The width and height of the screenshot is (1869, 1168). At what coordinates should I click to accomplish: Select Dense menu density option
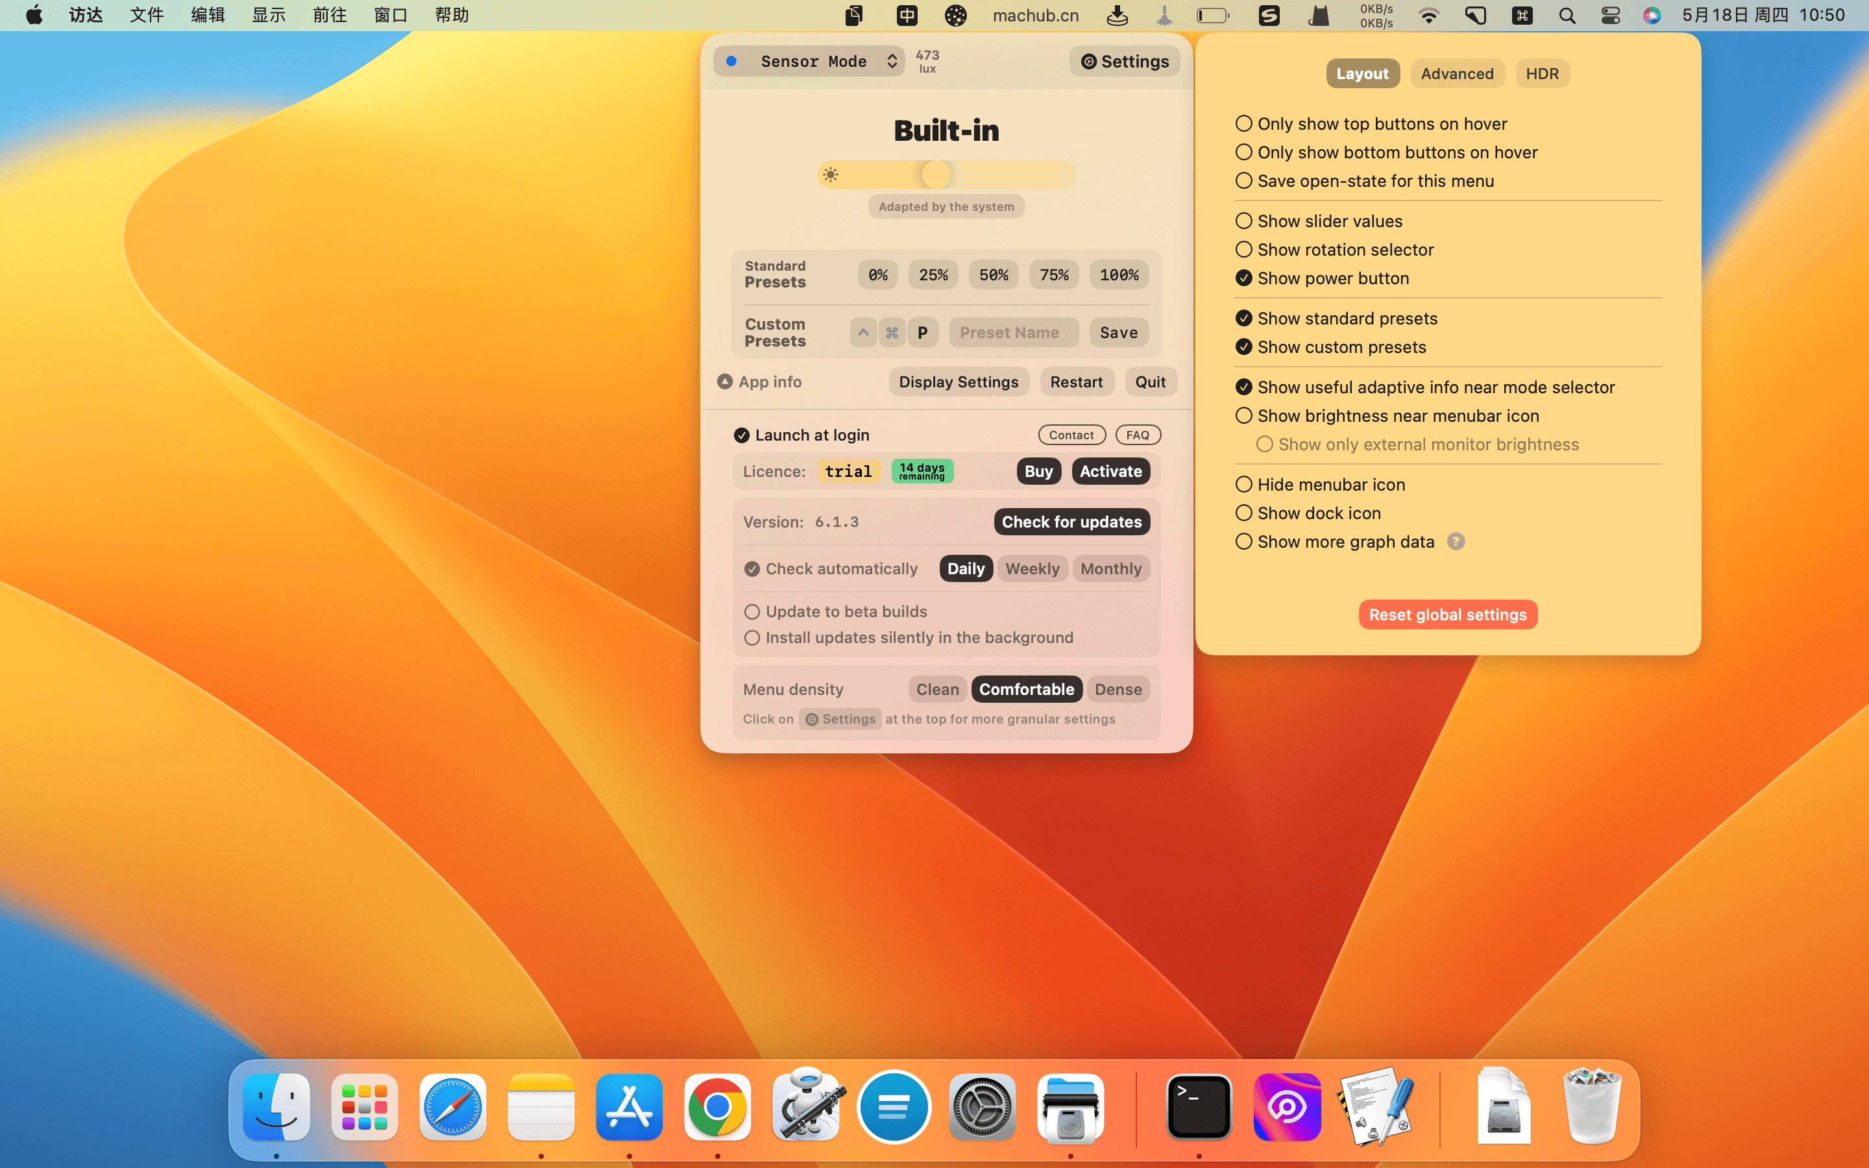1118,688
